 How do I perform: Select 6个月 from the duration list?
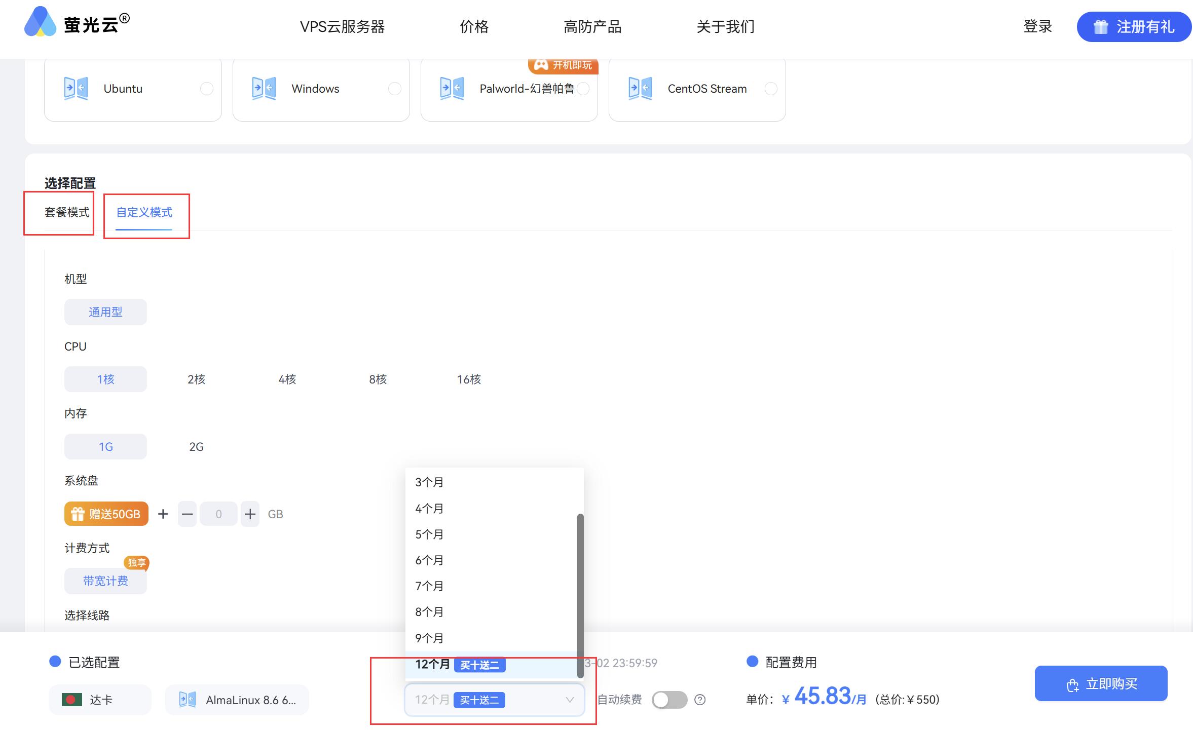click(x=429, y=560)
